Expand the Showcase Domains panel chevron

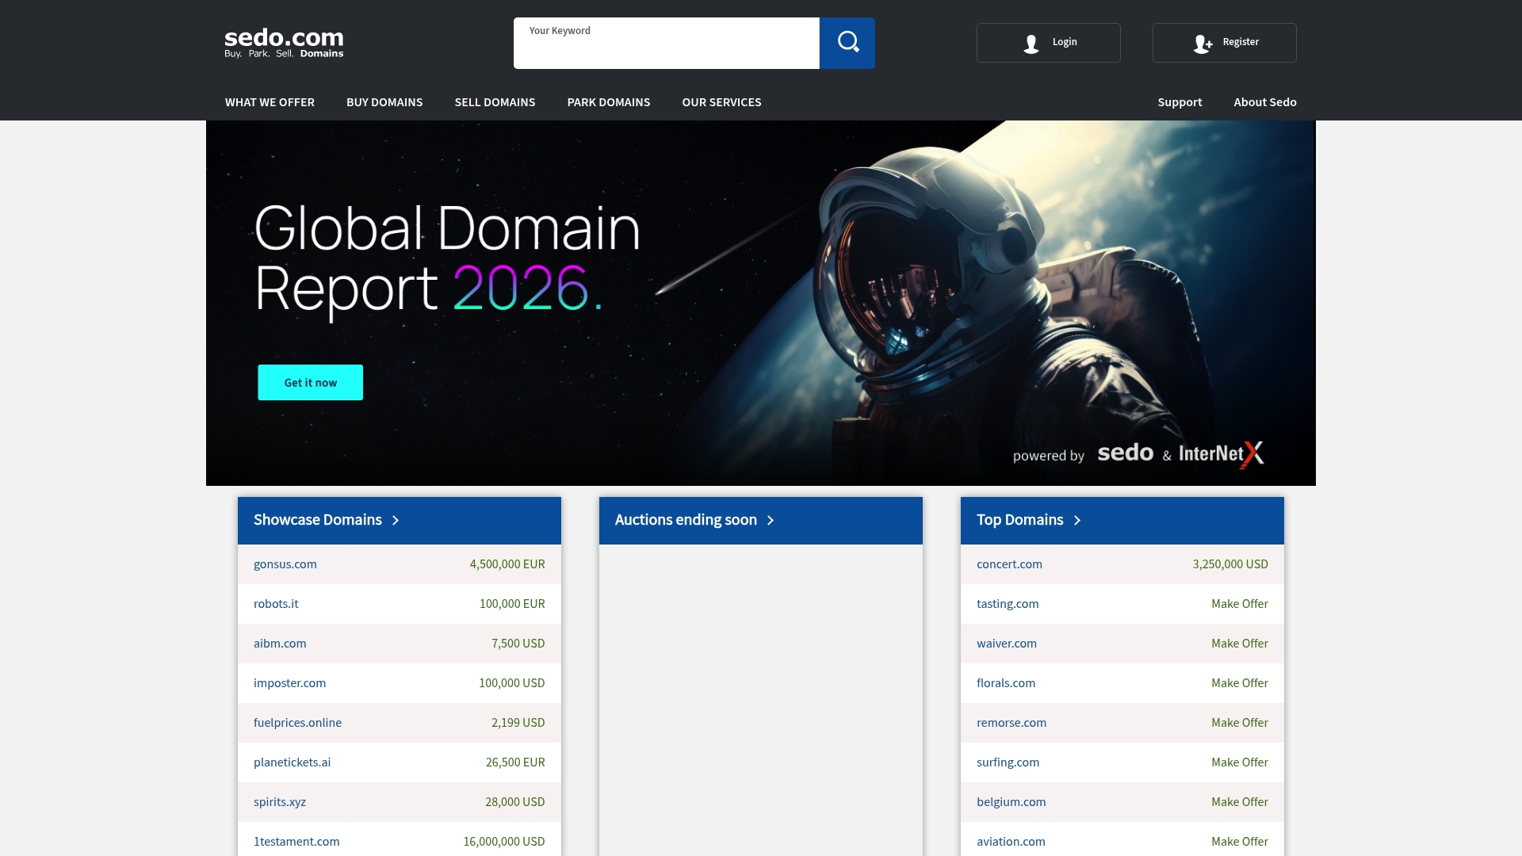click(x=395, y=521)
